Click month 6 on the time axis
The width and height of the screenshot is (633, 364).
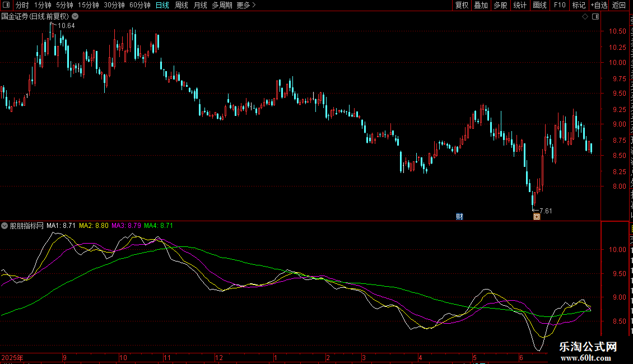(521, 357)
